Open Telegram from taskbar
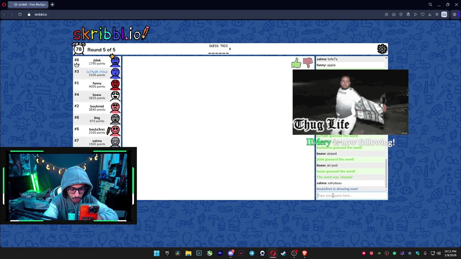461x259 pixels. coord(252,253)
